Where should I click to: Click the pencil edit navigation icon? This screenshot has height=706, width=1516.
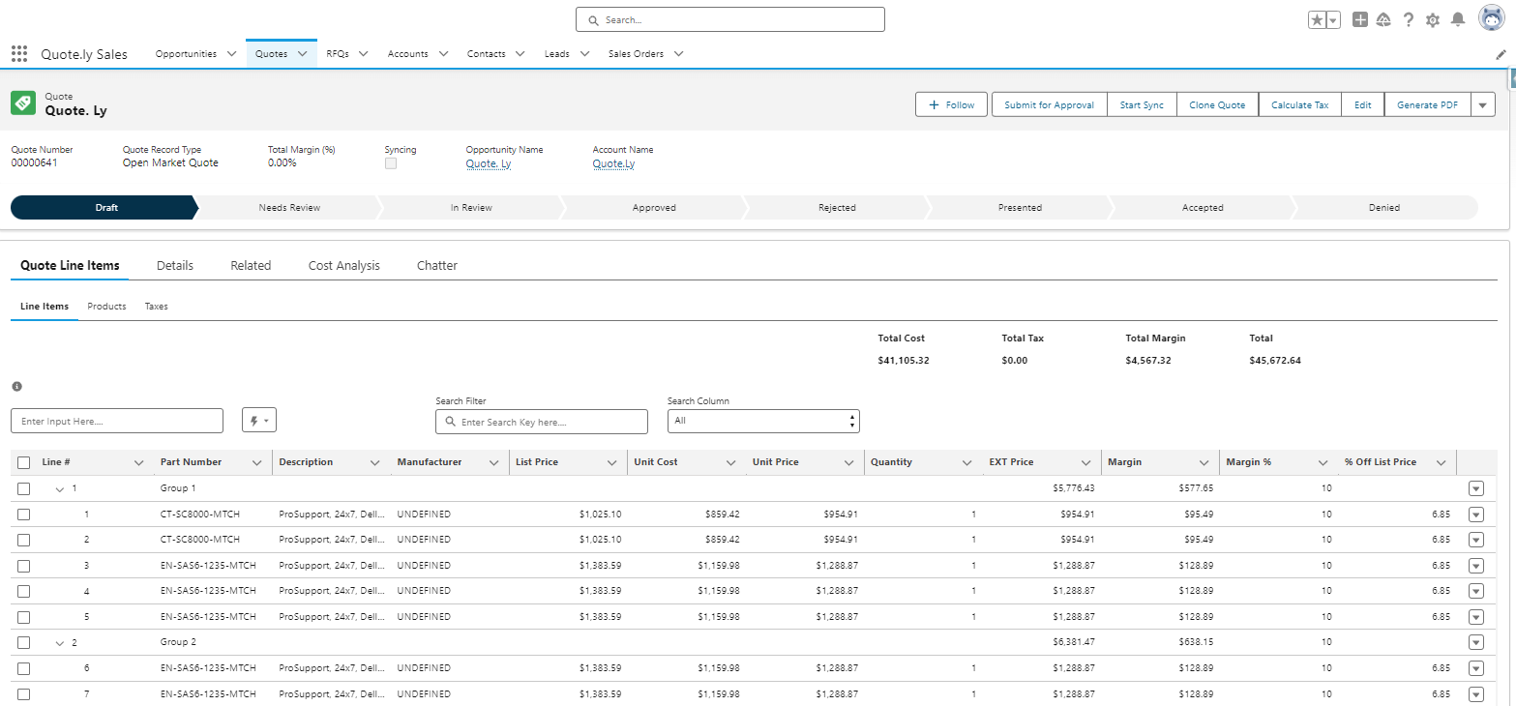pos(1501,54)
